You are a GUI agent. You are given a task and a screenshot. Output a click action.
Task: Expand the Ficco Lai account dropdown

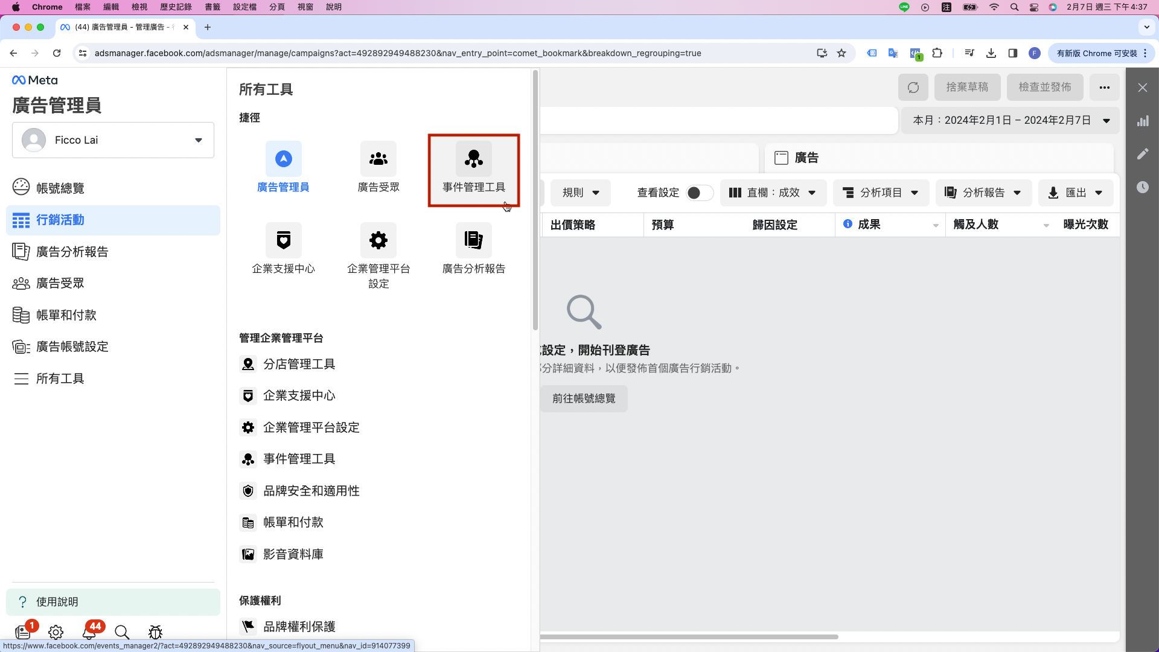113,140
